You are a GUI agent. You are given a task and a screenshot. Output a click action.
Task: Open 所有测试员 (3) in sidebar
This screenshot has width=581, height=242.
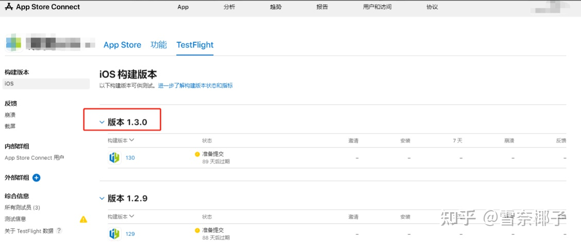[x=22, y=208]
